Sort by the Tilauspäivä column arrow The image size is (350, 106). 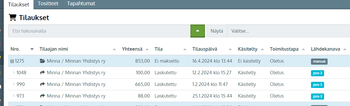[231, 49]
